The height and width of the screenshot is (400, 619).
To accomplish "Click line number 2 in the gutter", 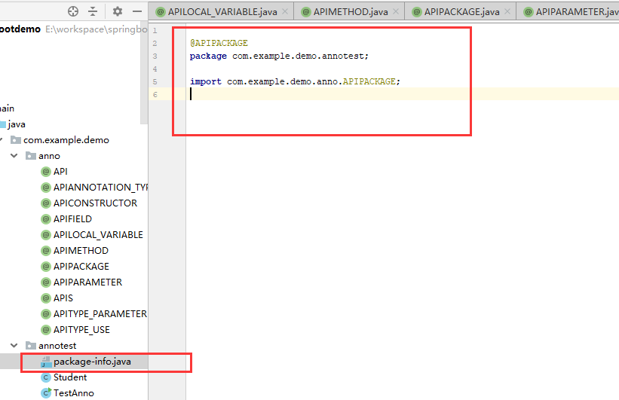I will click(155, 43).
